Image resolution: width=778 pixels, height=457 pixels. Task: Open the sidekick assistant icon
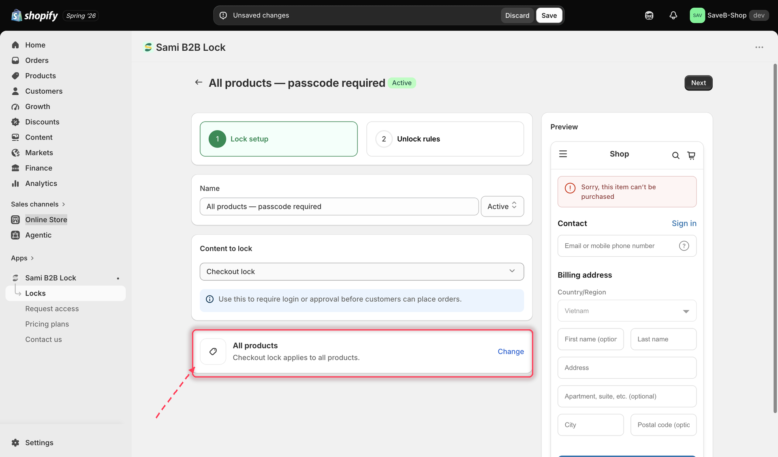649,15
